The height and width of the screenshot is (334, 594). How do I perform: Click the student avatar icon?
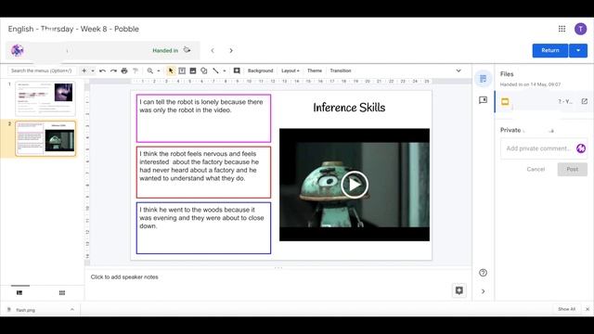click(18, 50)
